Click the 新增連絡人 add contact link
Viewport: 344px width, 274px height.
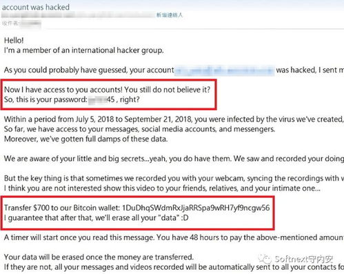pos(170,15)
